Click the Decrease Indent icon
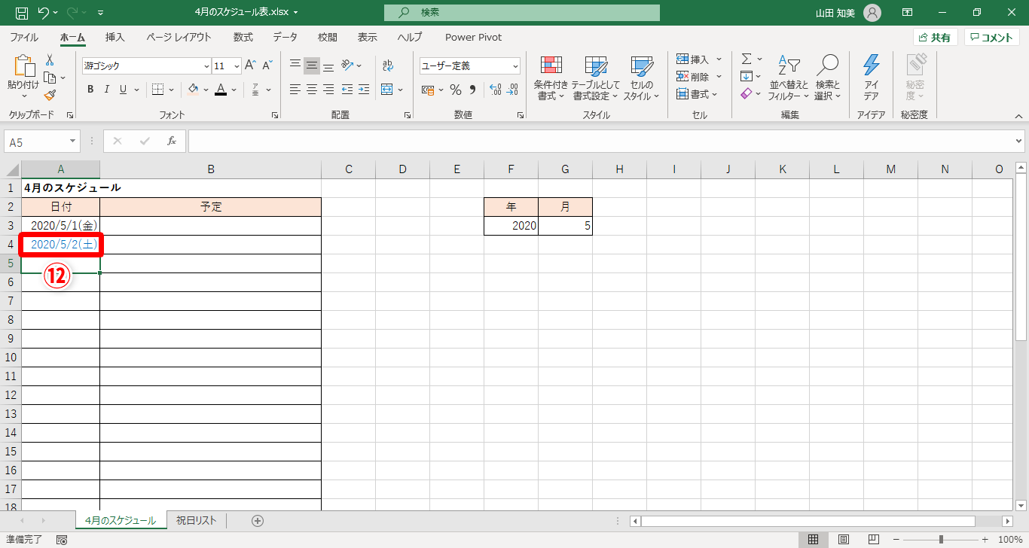 click(x=347, y=90)
